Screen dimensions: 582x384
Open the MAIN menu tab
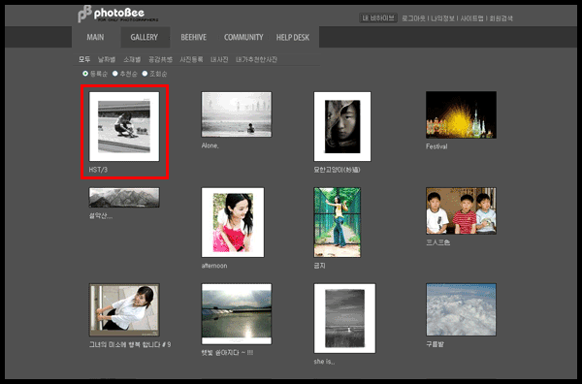coord(95,37)
